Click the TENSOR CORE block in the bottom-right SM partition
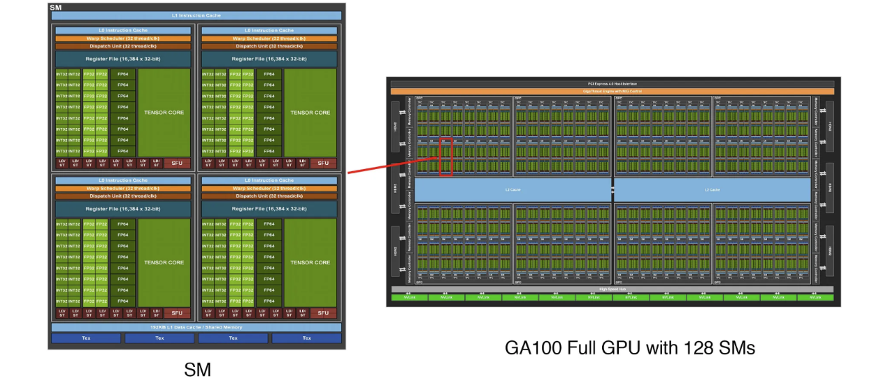Viewport: 881px width, 390px height. click(x=310, y=263)
